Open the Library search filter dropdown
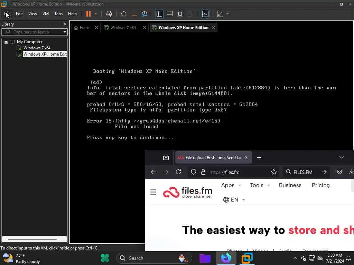 click(65, 32)
